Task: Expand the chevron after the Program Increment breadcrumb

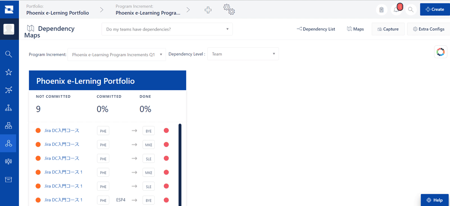Action: (188, 10)
